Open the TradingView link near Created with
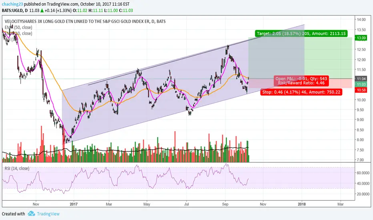Image resolution: width=373 pixels, height=220 pixels. [x=48, y=214]
